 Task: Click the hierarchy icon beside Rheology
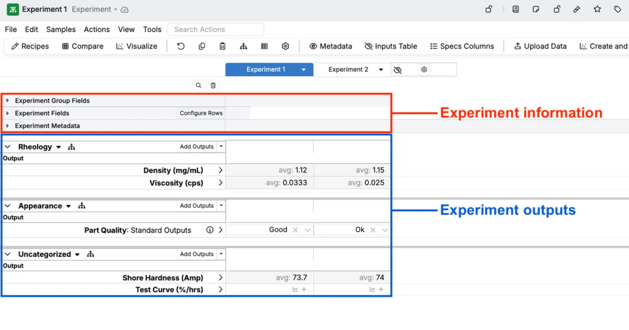pyautogui.click(x=71, y=147)
